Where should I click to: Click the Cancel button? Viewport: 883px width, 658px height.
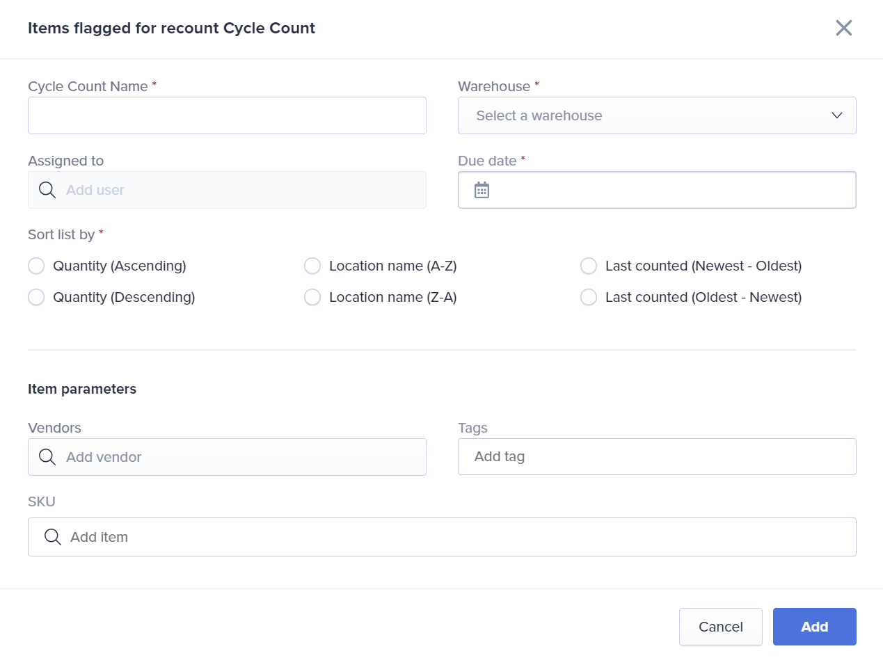click(x=721, y=627)
